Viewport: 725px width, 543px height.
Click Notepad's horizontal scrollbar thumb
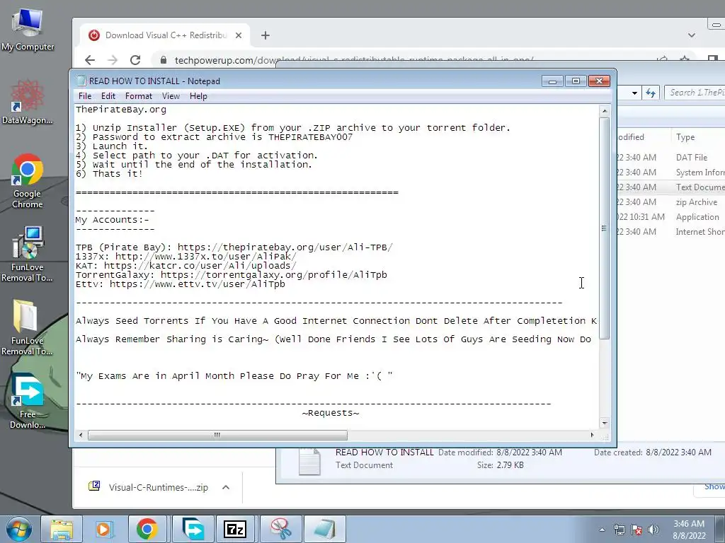pos(217,435)
